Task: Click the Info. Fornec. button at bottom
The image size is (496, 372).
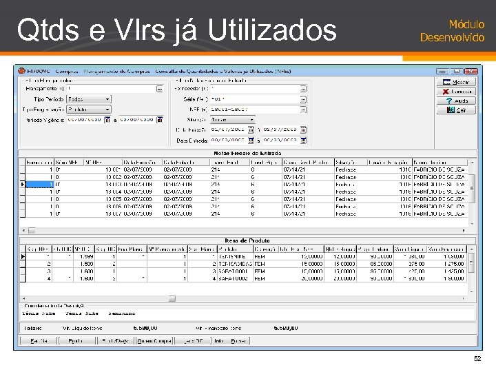Action: 230,341
